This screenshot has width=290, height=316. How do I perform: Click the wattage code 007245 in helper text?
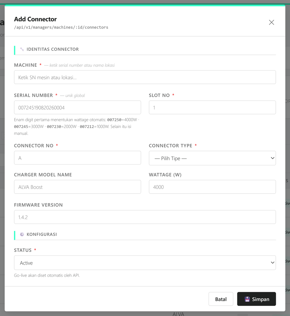click(x=21, y=127)
